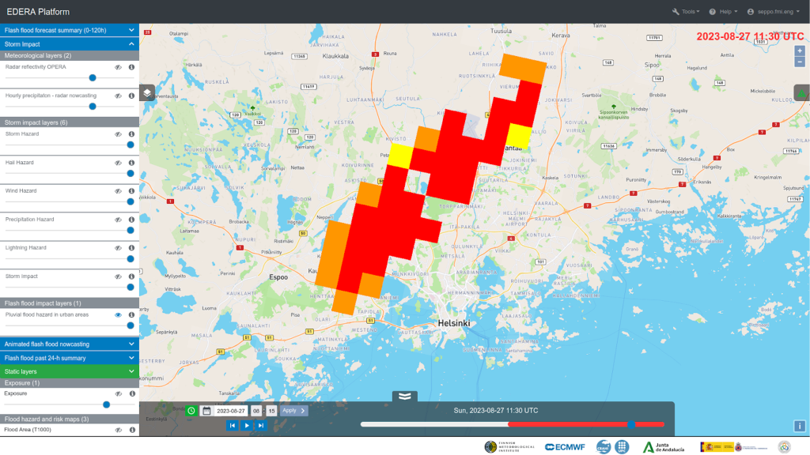
Task: Click the green clock real-time icon
Action: [x=191, y=411]
